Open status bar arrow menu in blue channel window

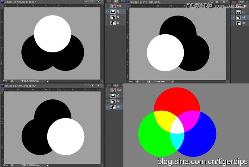tap(48, 166)
